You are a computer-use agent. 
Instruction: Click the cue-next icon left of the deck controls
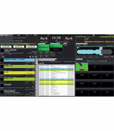coord(3,57)
